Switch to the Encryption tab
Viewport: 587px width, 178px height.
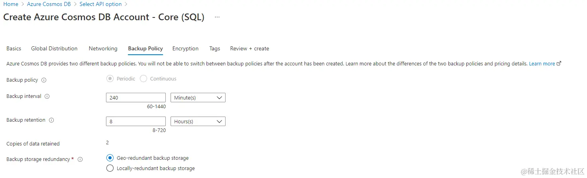point(185,48)
